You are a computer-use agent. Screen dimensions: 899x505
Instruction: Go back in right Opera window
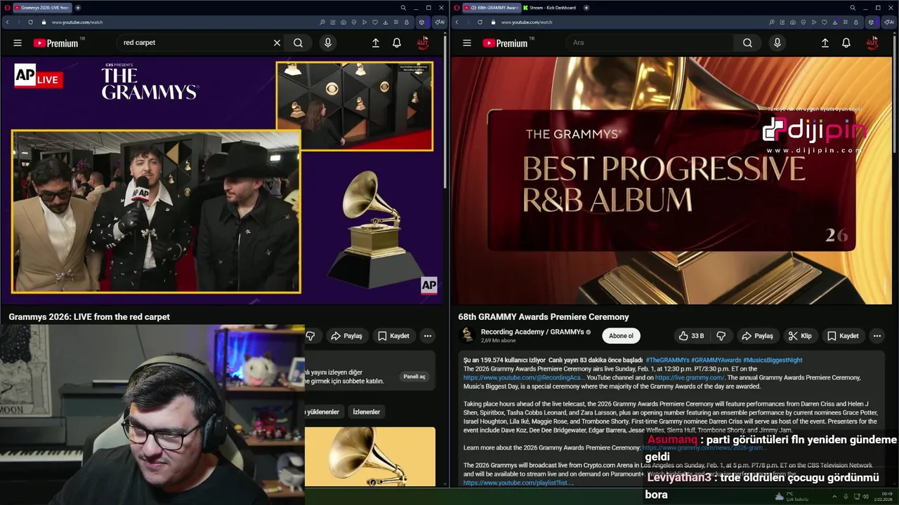(x=457, y=22)
